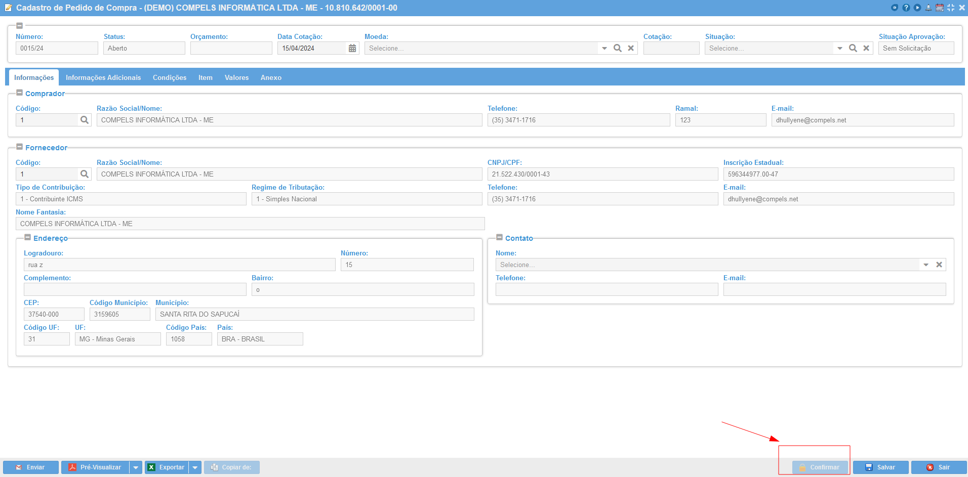Collapse the Fornecedor section
Image resolution: width=968 pixels, height=477 pixels.
(x=20, y=147)
